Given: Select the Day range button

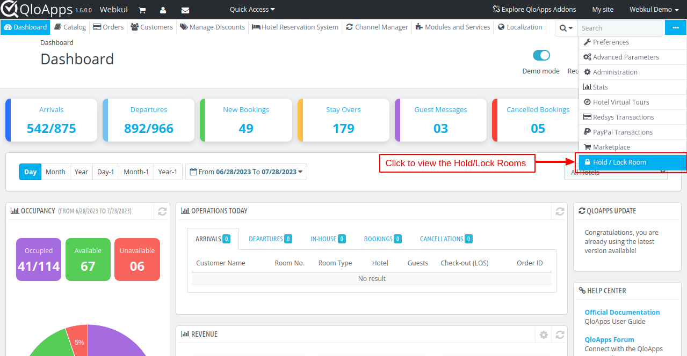Looking at the screenshot, I should point(31,172).
